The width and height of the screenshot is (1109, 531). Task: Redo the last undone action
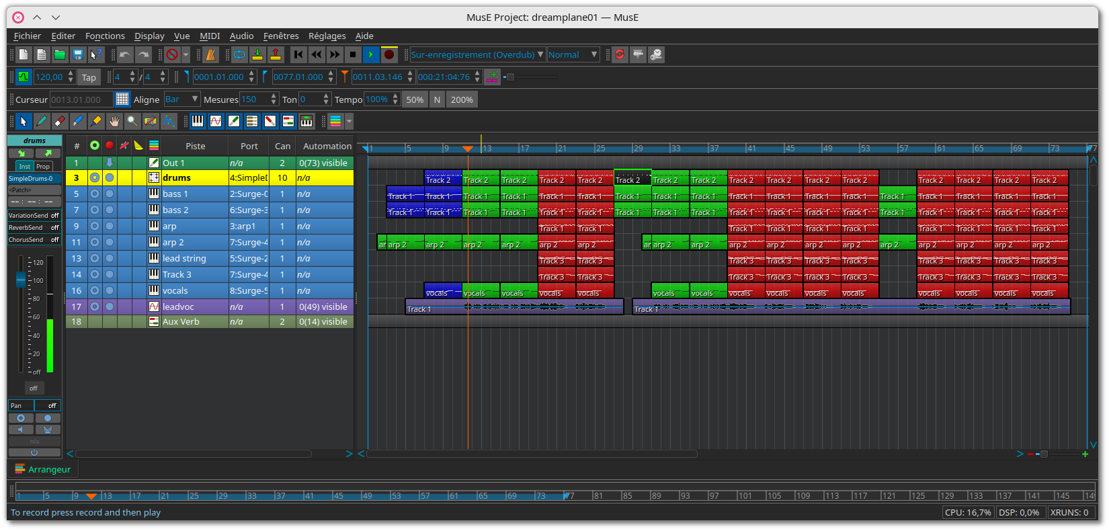143,54
